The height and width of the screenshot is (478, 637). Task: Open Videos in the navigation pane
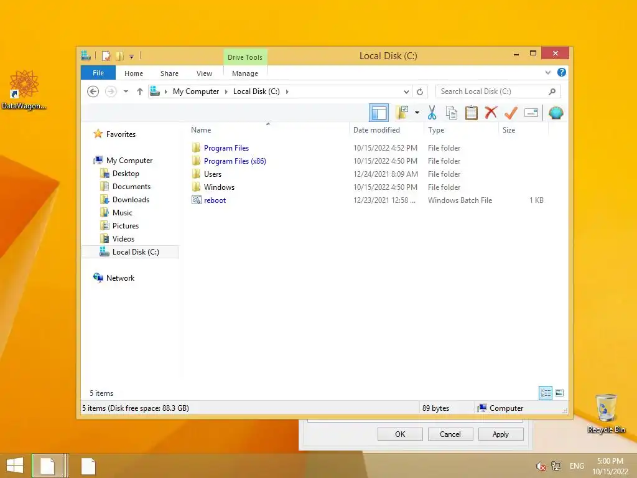[123, 238]
